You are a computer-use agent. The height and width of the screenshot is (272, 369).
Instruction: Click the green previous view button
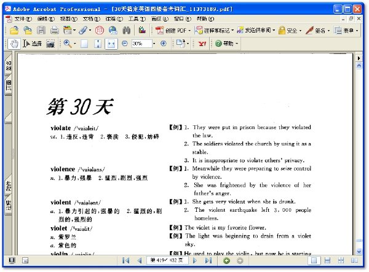(x=226, y=261)
